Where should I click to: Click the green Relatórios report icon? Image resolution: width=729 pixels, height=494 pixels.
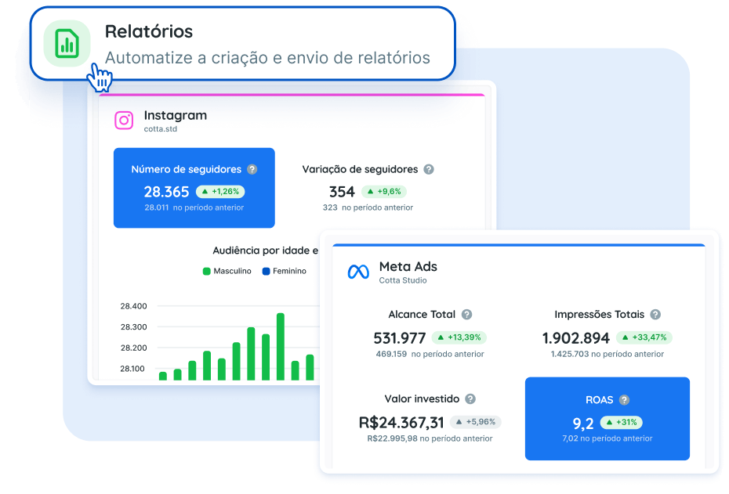click(67, 44)
